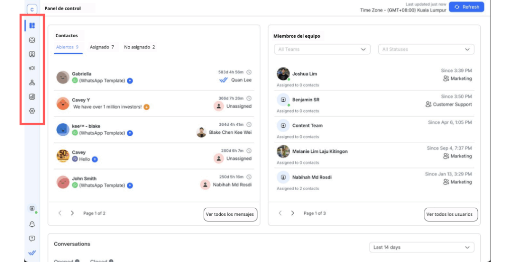Click Ver todos los mensajes button

230,214
